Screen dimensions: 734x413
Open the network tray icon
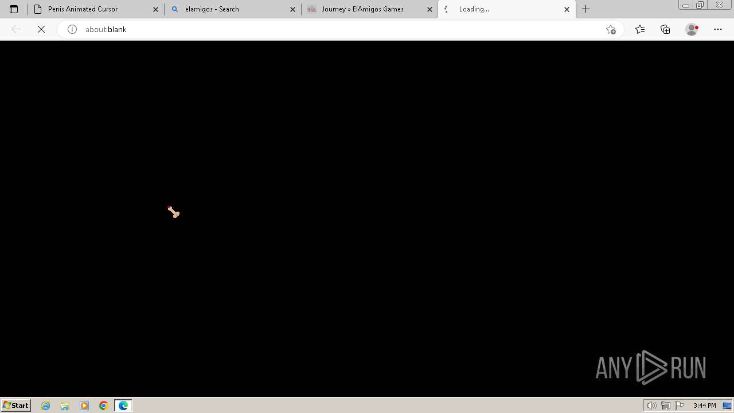coord(666,406)
